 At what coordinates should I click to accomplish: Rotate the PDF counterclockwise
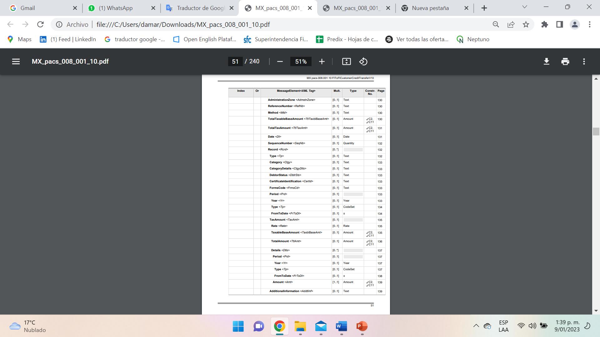pyautogui.click(x=363, y=61)
